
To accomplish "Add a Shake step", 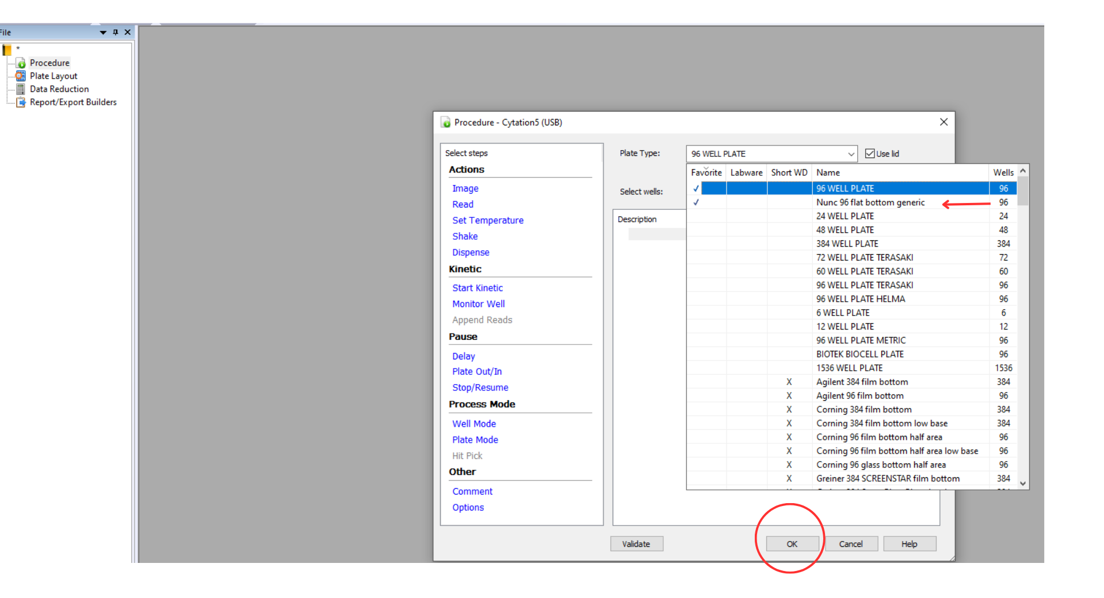I will pyautogui.click(x=465, y=236).
